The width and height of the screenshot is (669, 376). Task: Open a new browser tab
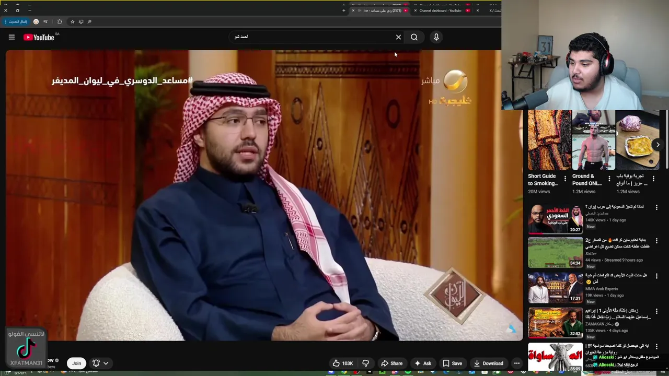[343, 10]
